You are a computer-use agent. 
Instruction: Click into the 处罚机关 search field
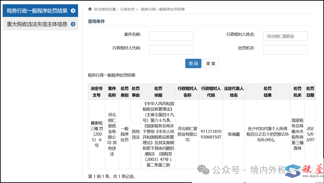(x=285, y=50)
